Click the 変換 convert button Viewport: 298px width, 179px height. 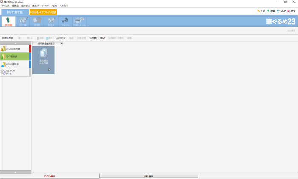click(x=129, y=38)
